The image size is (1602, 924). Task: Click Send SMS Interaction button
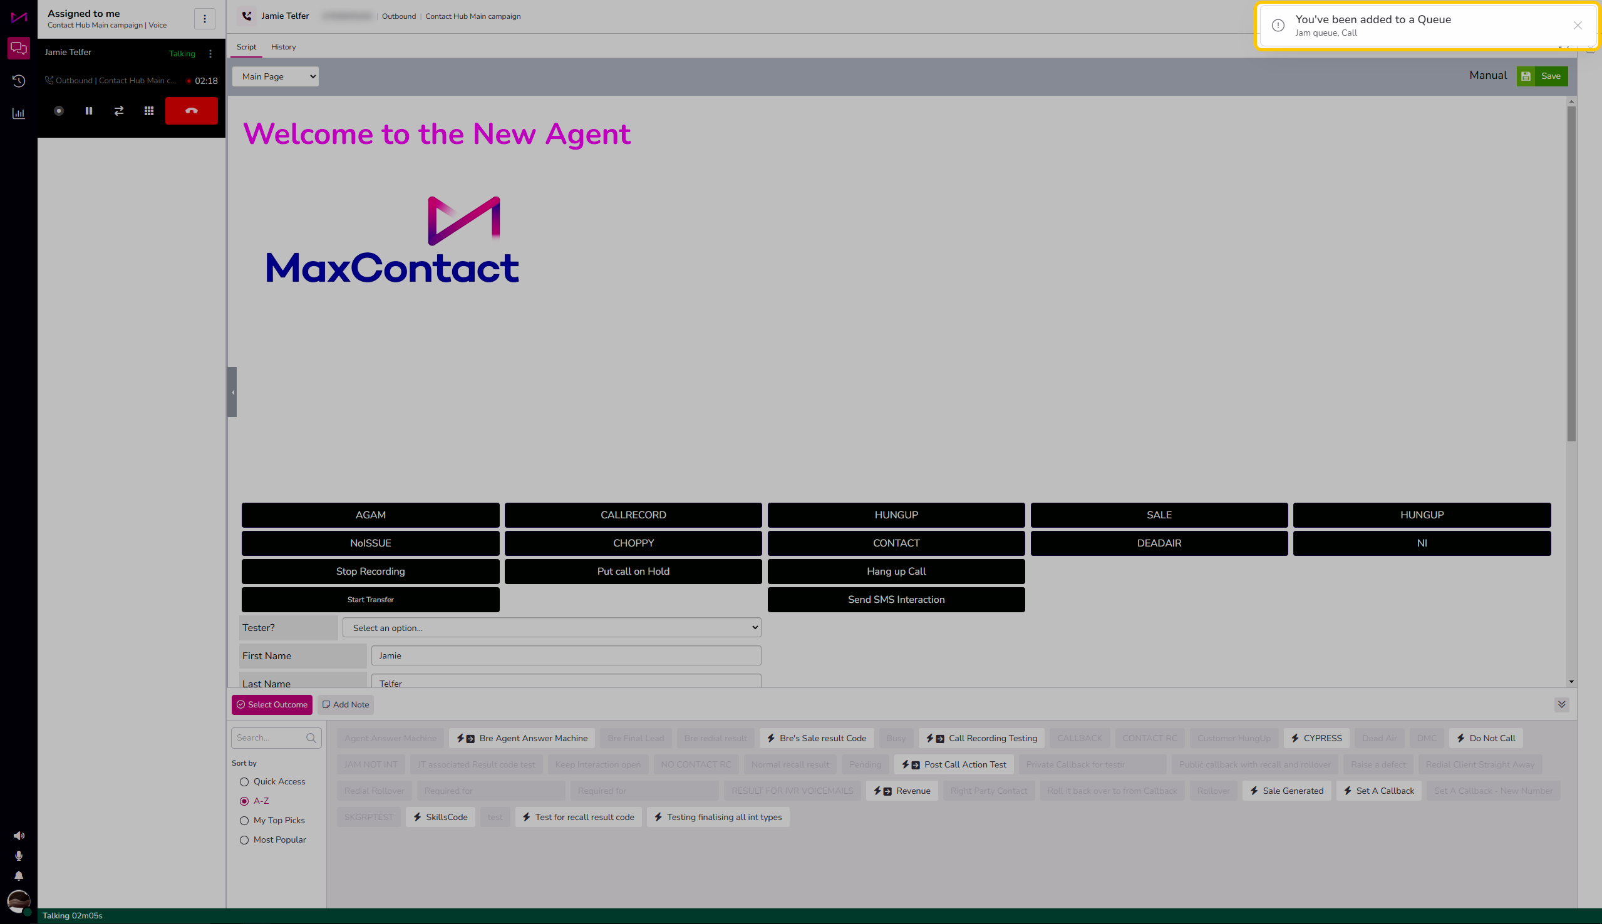[x=896, y=600]
